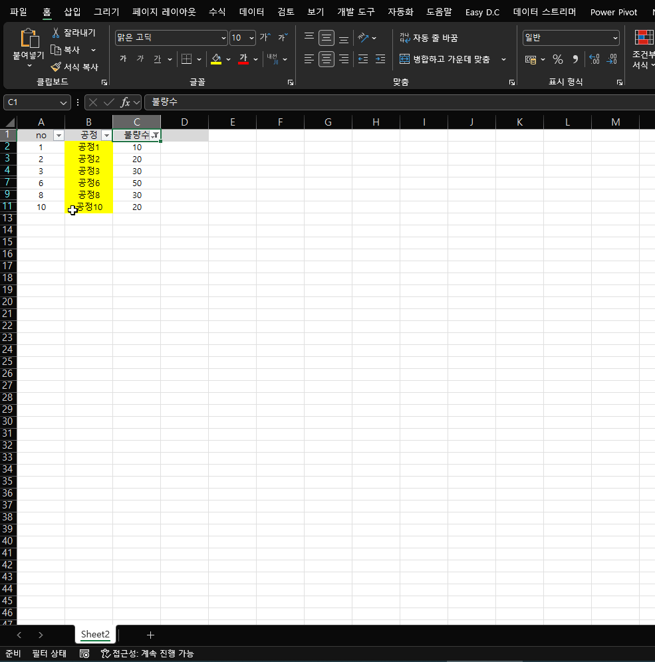Screen dimensions: 655x662
Task: Apply percent style number format
Action: coord(557,60)
